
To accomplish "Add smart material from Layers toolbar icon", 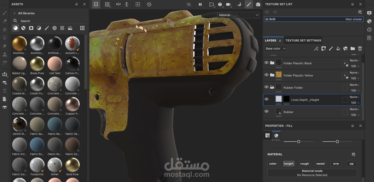I will (x=345, y=48).
